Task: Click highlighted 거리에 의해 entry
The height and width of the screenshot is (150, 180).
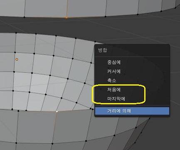Action: 132,111
